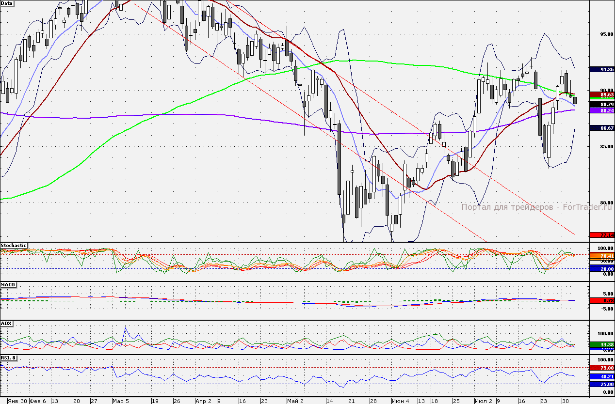Click the 86.67 lower band tag
The width and height of the screenshot is (615, 404).
tap(602, 128)
